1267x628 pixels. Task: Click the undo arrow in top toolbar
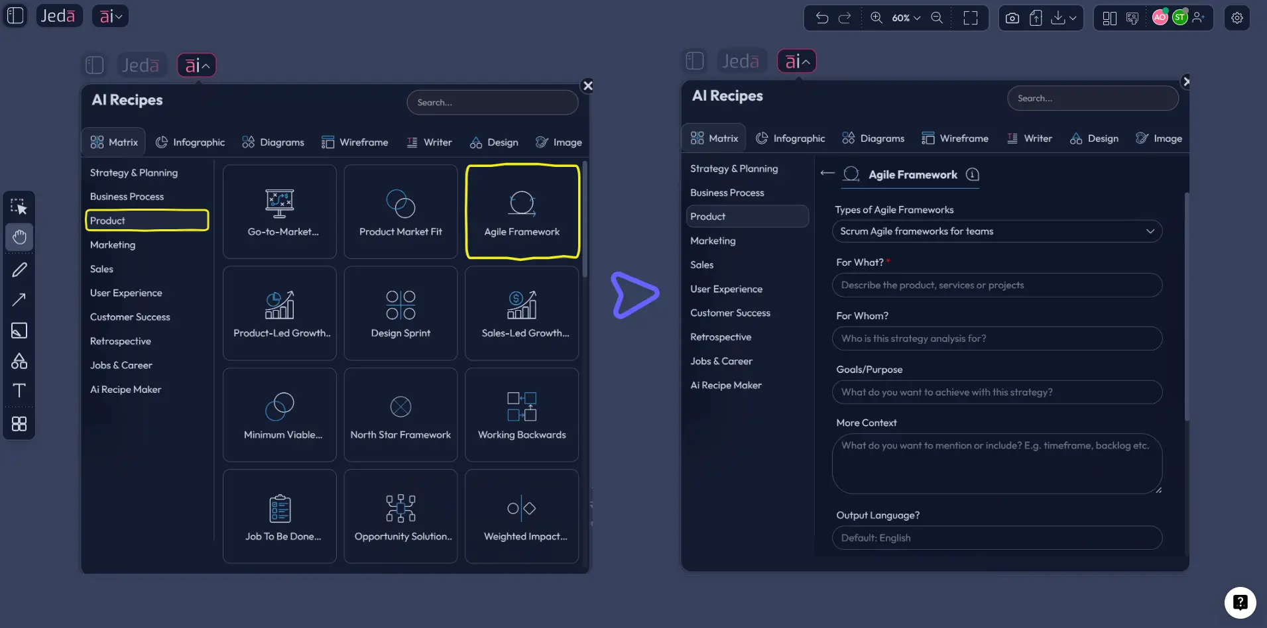[822, 18]
